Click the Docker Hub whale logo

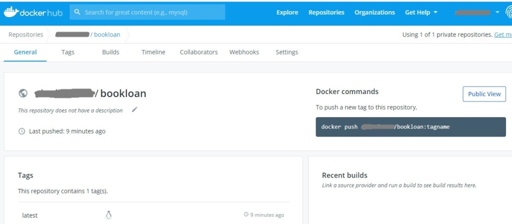[11, 12]
